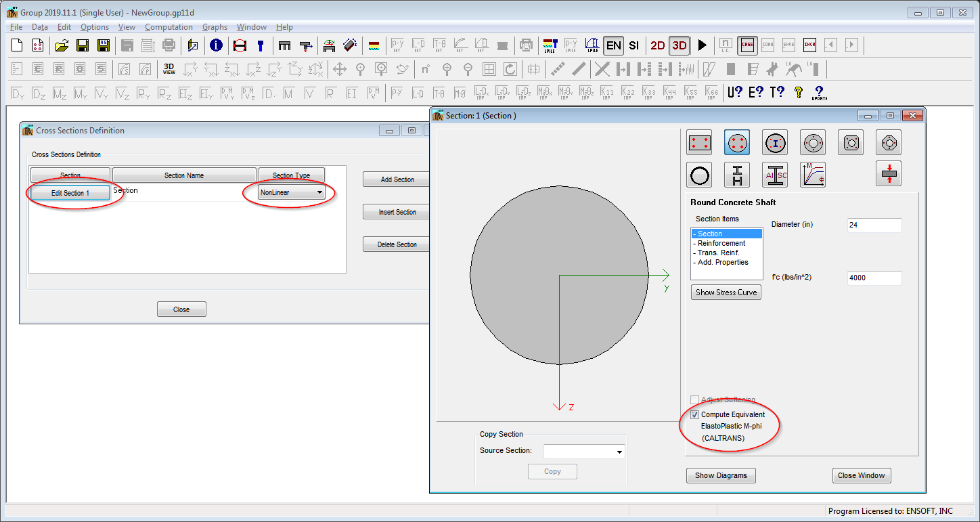The image size is (980, 522).
Task: Open the Computation menu
Action: click(169, 27)
